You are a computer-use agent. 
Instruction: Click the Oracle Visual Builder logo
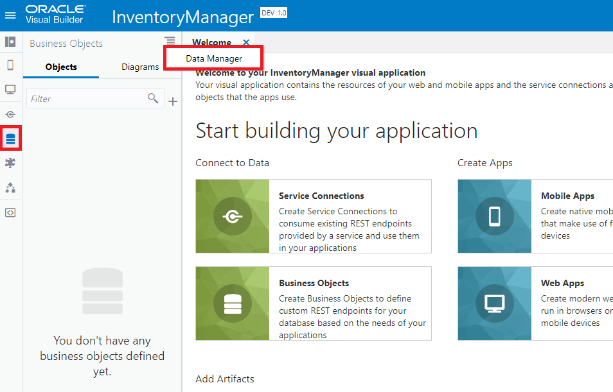click(55, 15)
